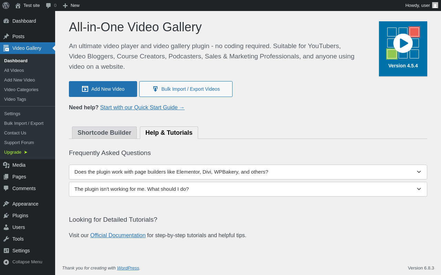Expand the plugin isn't working FAQ
Screen dimensions: 441x275
click(248, 189)
